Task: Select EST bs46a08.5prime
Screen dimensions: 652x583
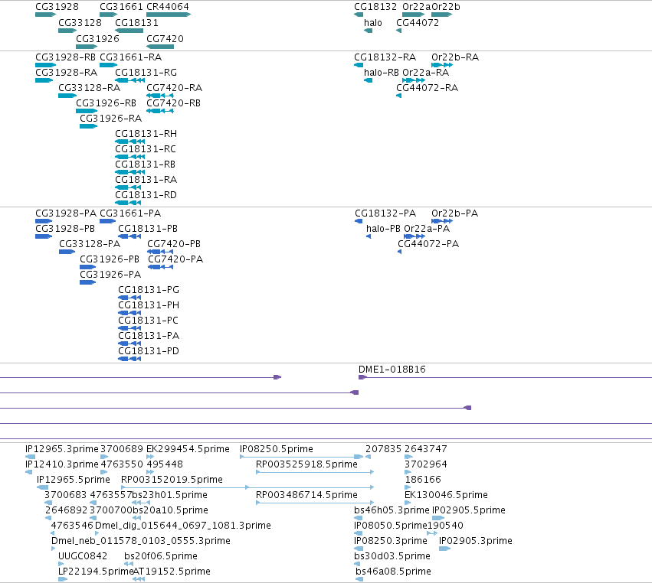Action: [359, 579]
